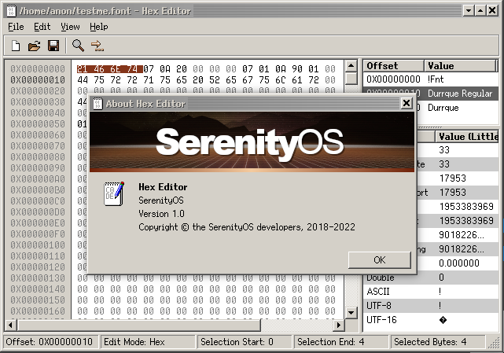
Task: Click the Offset column header
Action: [393, 66]
